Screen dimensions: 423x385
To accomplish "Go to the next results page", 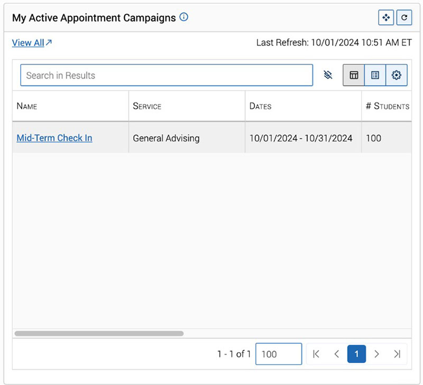I will [x=377, y=354].
